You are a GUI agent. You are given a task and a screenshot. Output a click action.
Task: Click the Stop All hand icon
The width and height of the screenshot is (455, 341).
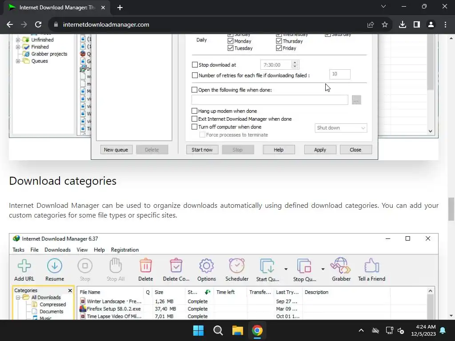[116, 266]
